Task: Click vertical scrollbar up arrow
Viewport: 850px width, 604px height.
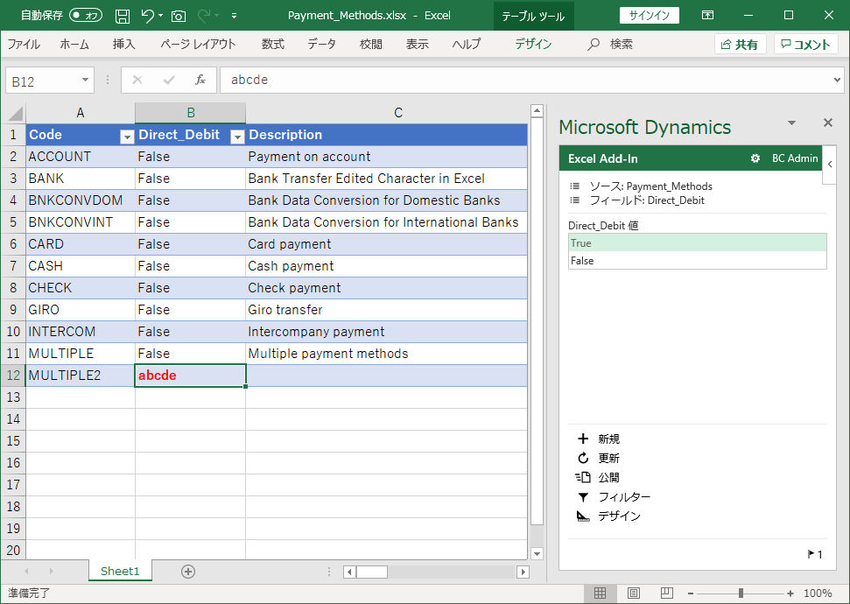Action: pyautogui.click(x=537, y=111)
